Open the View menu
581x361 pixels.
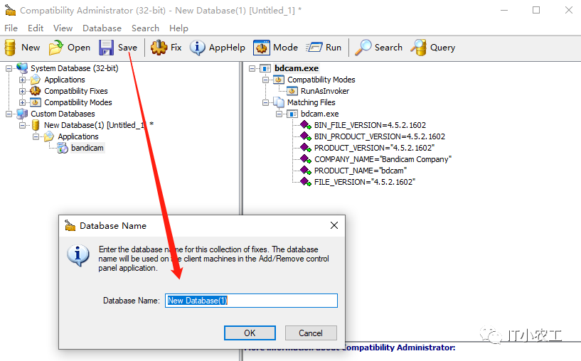pyautogui.click(x=63, y=28)
